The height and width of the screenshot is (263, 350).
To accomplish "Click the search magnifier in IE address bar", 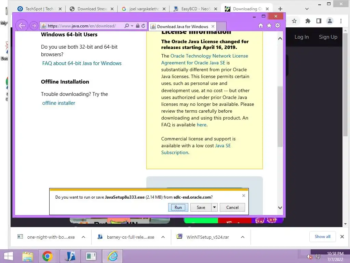I will (126, 26).
